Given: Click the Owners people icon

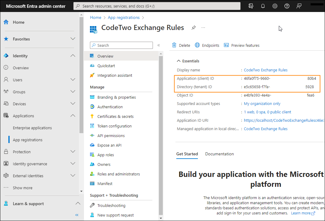Looking at the screenshot, I should (x=92, y=164).
